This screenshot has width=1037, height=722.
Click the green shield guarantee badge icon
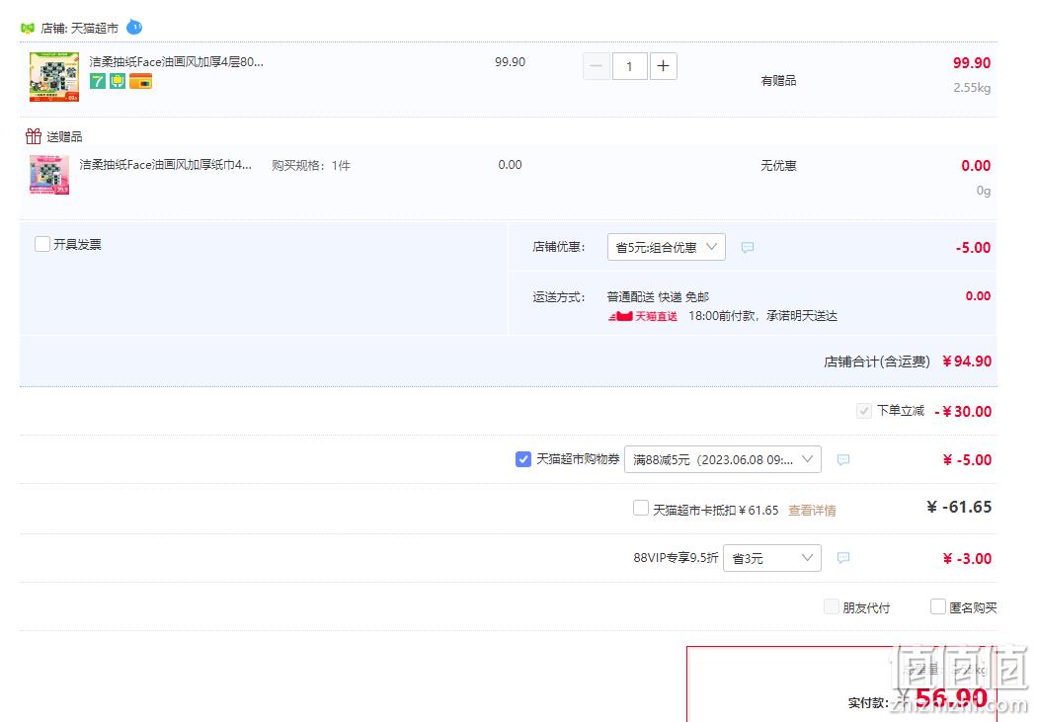pos(118,81)
